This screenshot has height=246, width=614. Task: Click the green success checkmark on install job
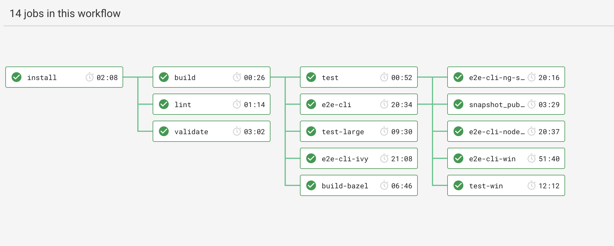coord(16,77)
